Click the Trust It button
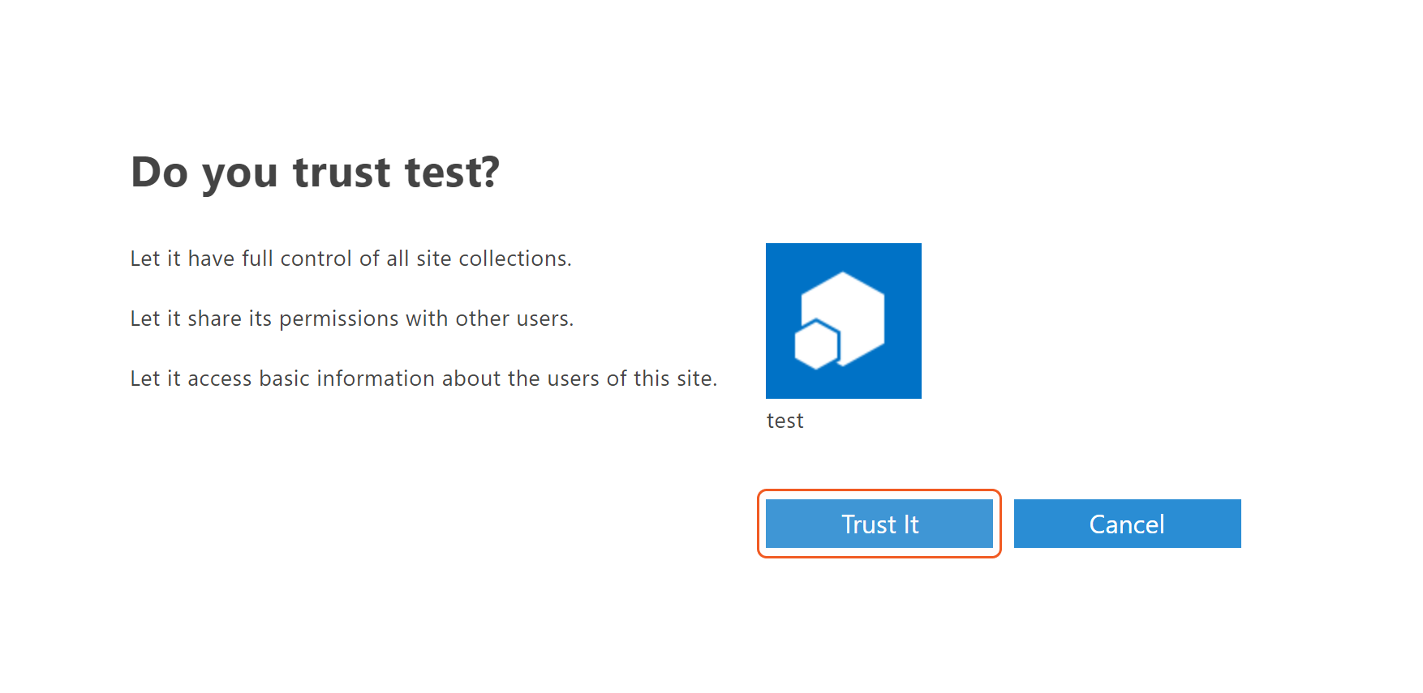Viewport: 1423px width, 693px height. [x=879, y=524]
